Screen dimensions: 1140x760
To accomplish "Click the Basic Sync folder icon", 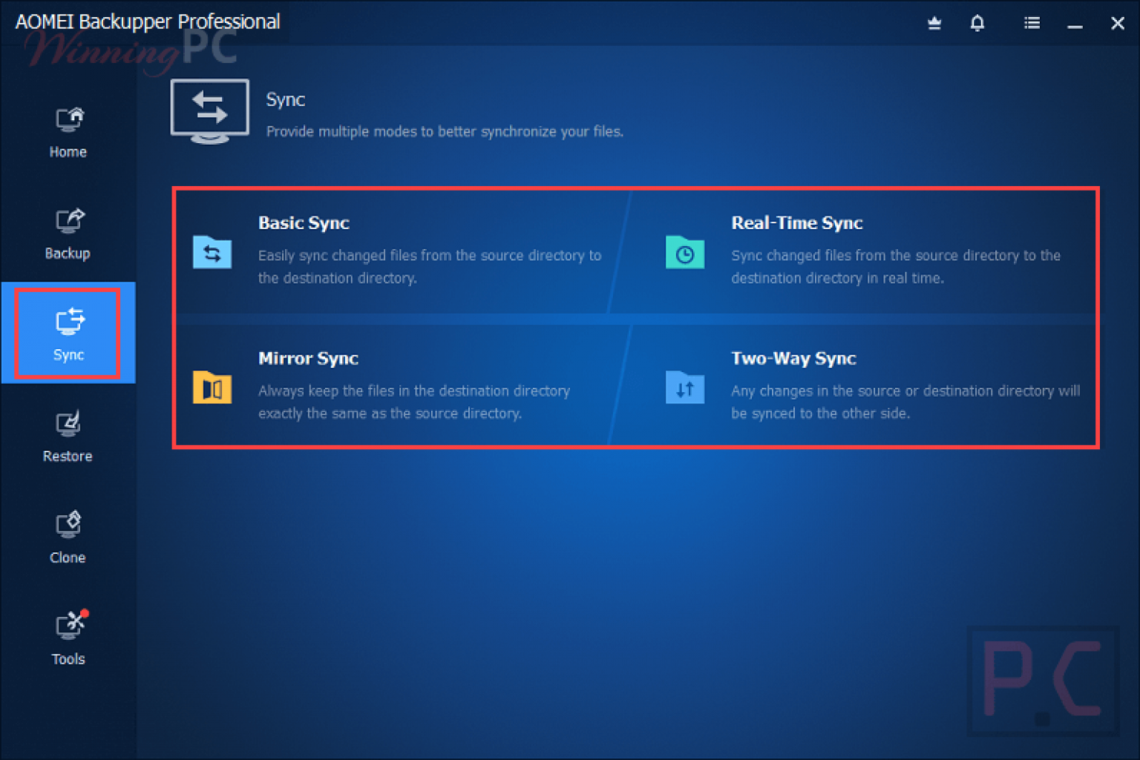I will click(212, 253).
